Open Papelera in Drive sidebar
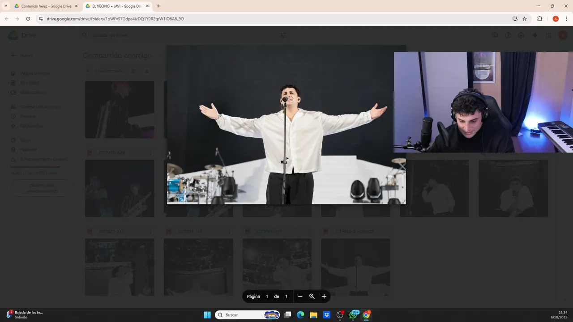Screen dimensions: 573x322 pyautogui.click(x=28, y=150)
